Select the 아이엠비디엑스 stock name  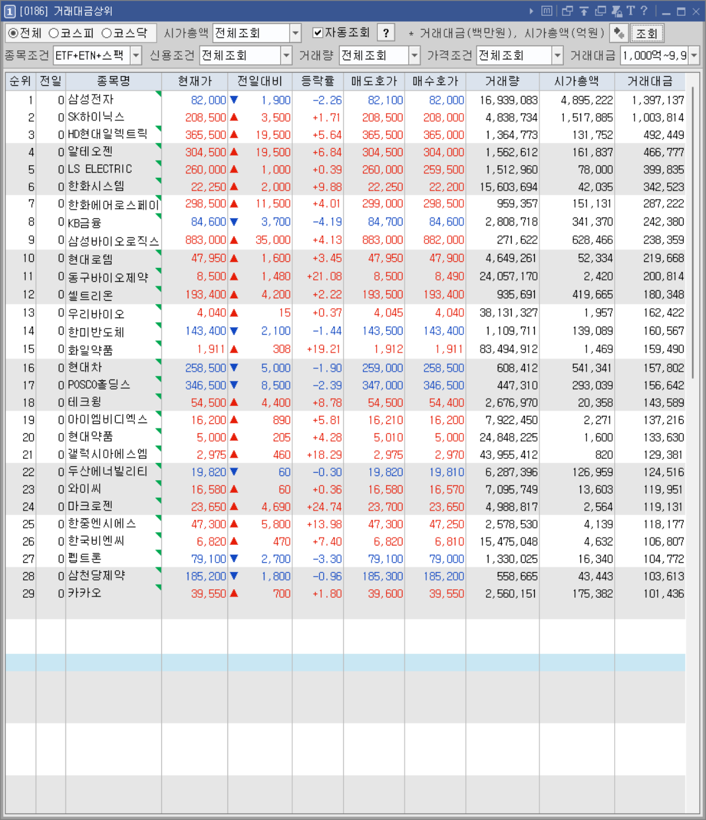coord(108,419)
